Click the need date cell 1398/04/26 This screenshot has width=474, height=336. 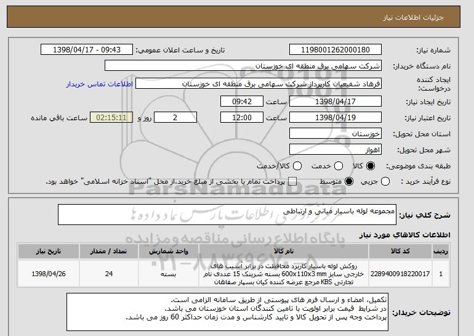[x=49, y=274]
